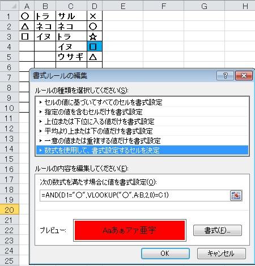Click cell C4 containing イヌ
This screenshot has width=255, height=266.
click(71, 46)
